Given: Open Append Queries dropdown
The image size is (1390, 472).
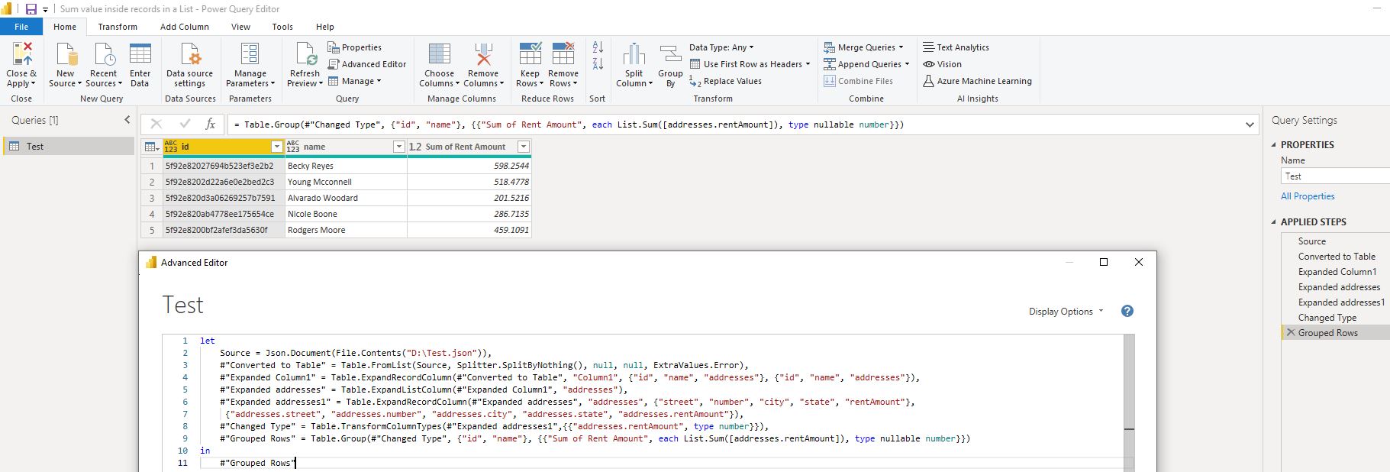Looking at the screenshot, I should click(866, 64).
